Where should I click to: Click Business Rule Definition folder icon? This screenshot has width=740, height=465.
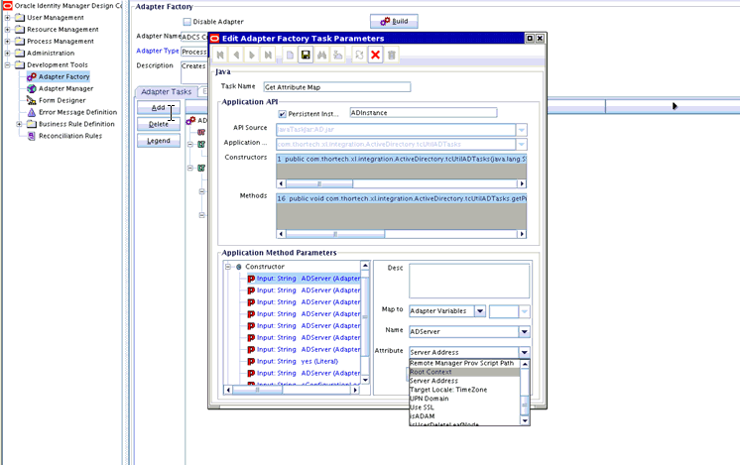(32, 124)
